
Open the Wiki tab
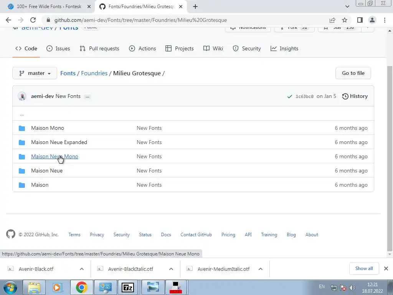pyautogui.click(x=213, y=48)
